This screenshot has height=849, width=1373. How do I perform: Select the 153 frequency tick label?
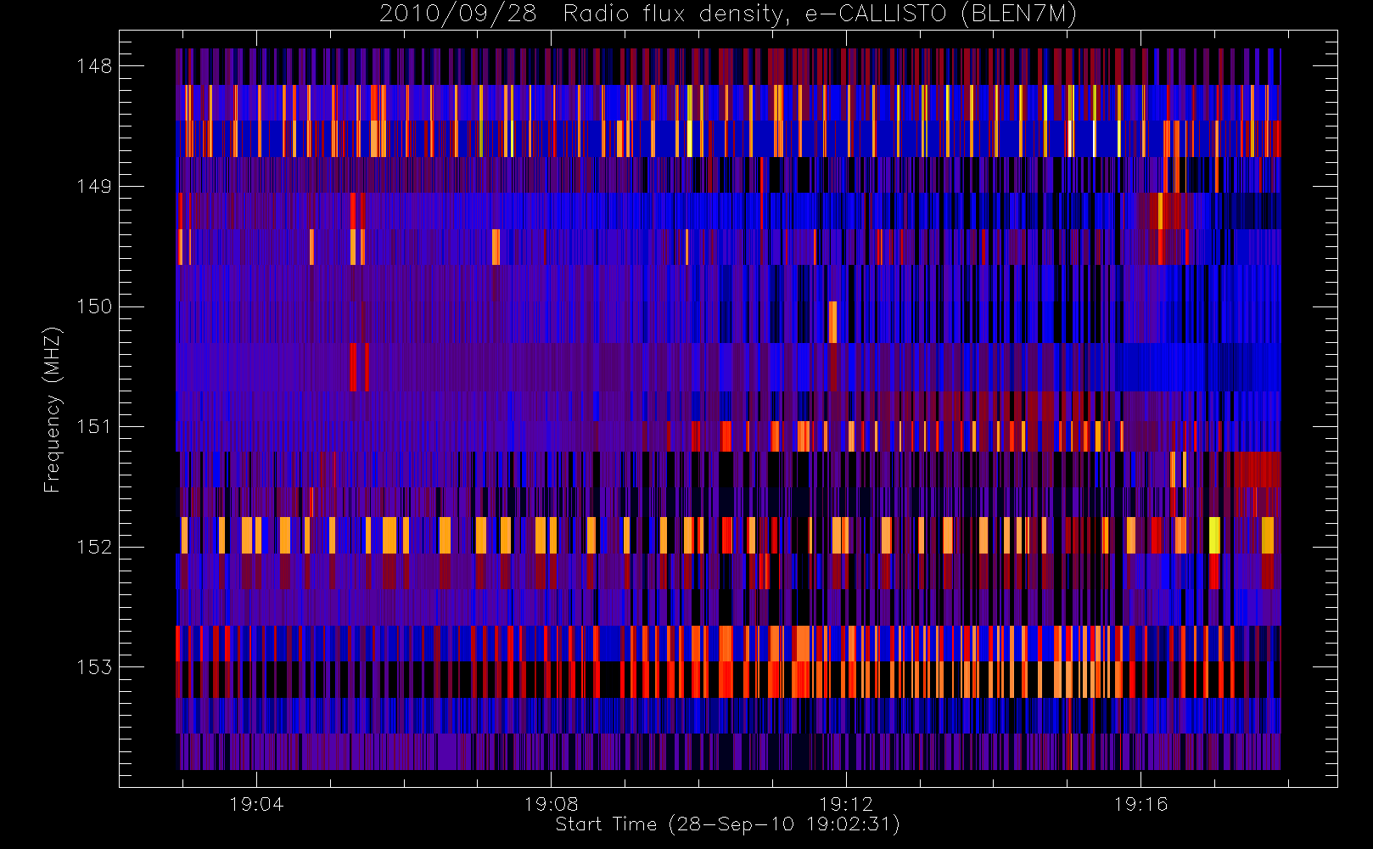[x=94, y=666]
